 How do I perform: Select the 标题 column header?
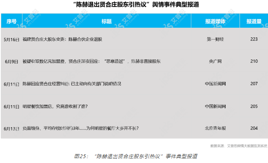pos(106,21)
